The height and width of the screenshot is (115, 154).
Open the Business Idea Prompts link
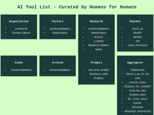(99, 76)
